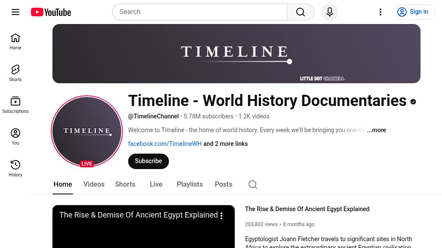442x248 pixels.
Task: Open the facebook.com/TimelineWH link
Action: click(165, 144)
